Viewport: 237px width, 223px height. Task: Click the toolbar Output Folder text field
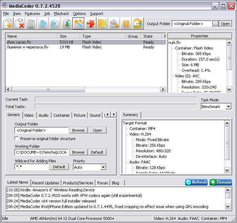coord(192,24)
